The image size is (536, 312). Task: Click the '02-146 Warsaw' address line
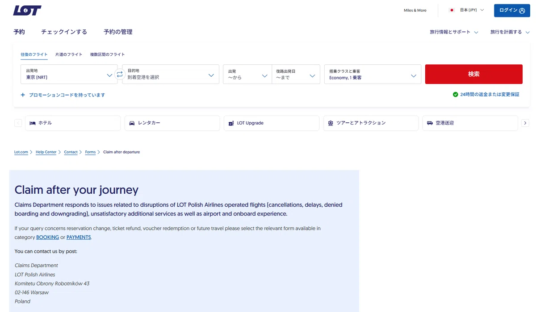click(x=32, y=293)
